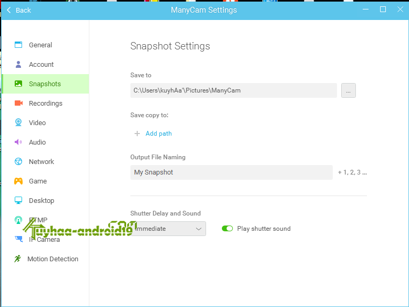Open Game settings
This screenshot has height=307, width=409.
tap(45, 181)
